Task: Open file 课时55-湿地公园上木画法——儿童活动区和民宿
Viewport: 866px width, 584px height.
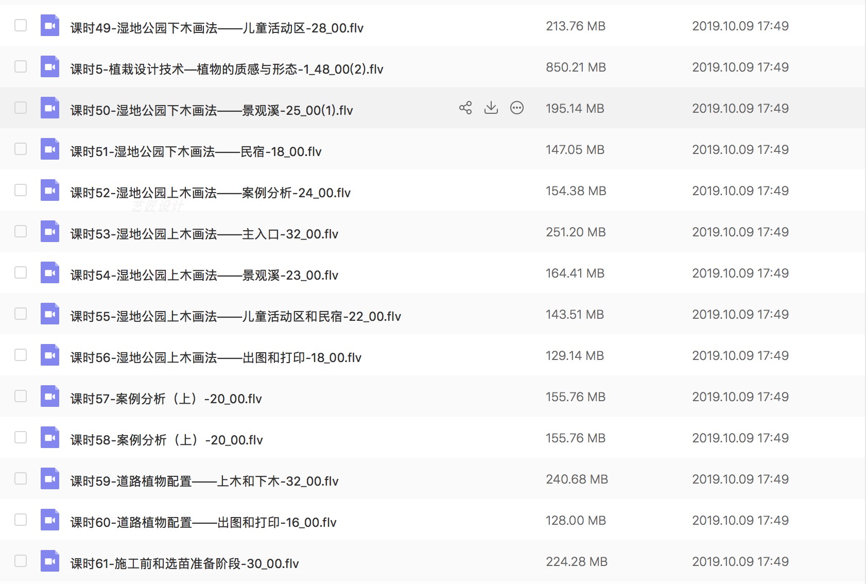Action: [235, 316]
